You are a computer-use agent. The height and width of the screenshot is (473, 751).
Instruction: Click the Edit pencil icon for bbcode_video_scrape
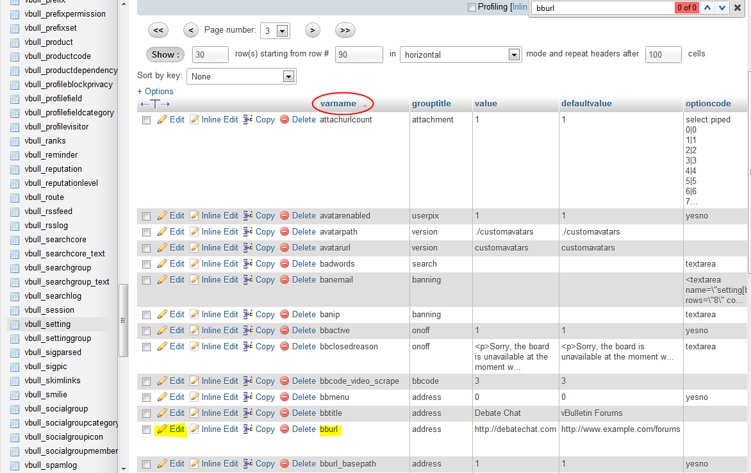(162, 381)
